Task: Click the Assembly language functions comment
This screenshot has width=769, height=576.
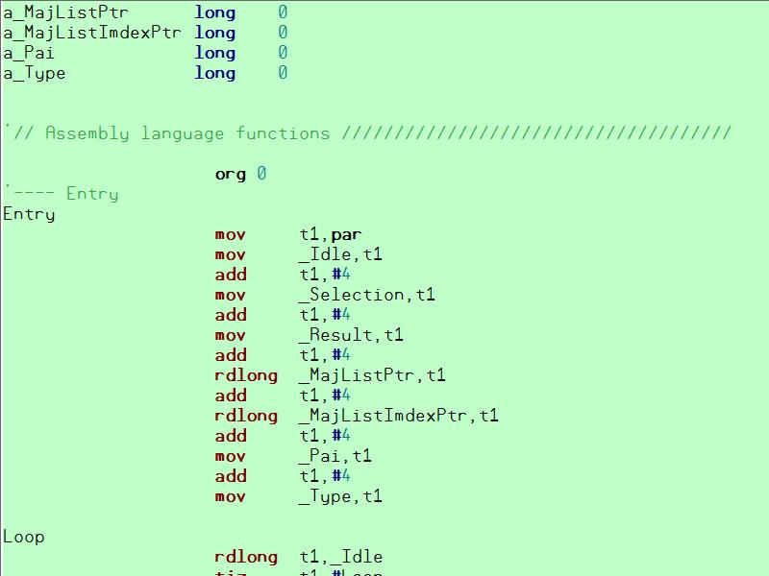Action: pyautogui.click(x=368, y=132)
